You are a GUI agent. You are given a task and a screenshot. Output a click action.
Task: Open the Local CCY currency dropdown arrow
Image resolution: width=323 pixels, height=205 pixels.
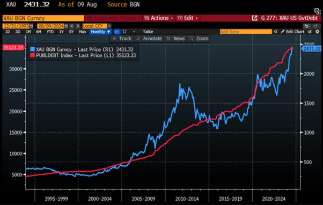click(109, 26)
